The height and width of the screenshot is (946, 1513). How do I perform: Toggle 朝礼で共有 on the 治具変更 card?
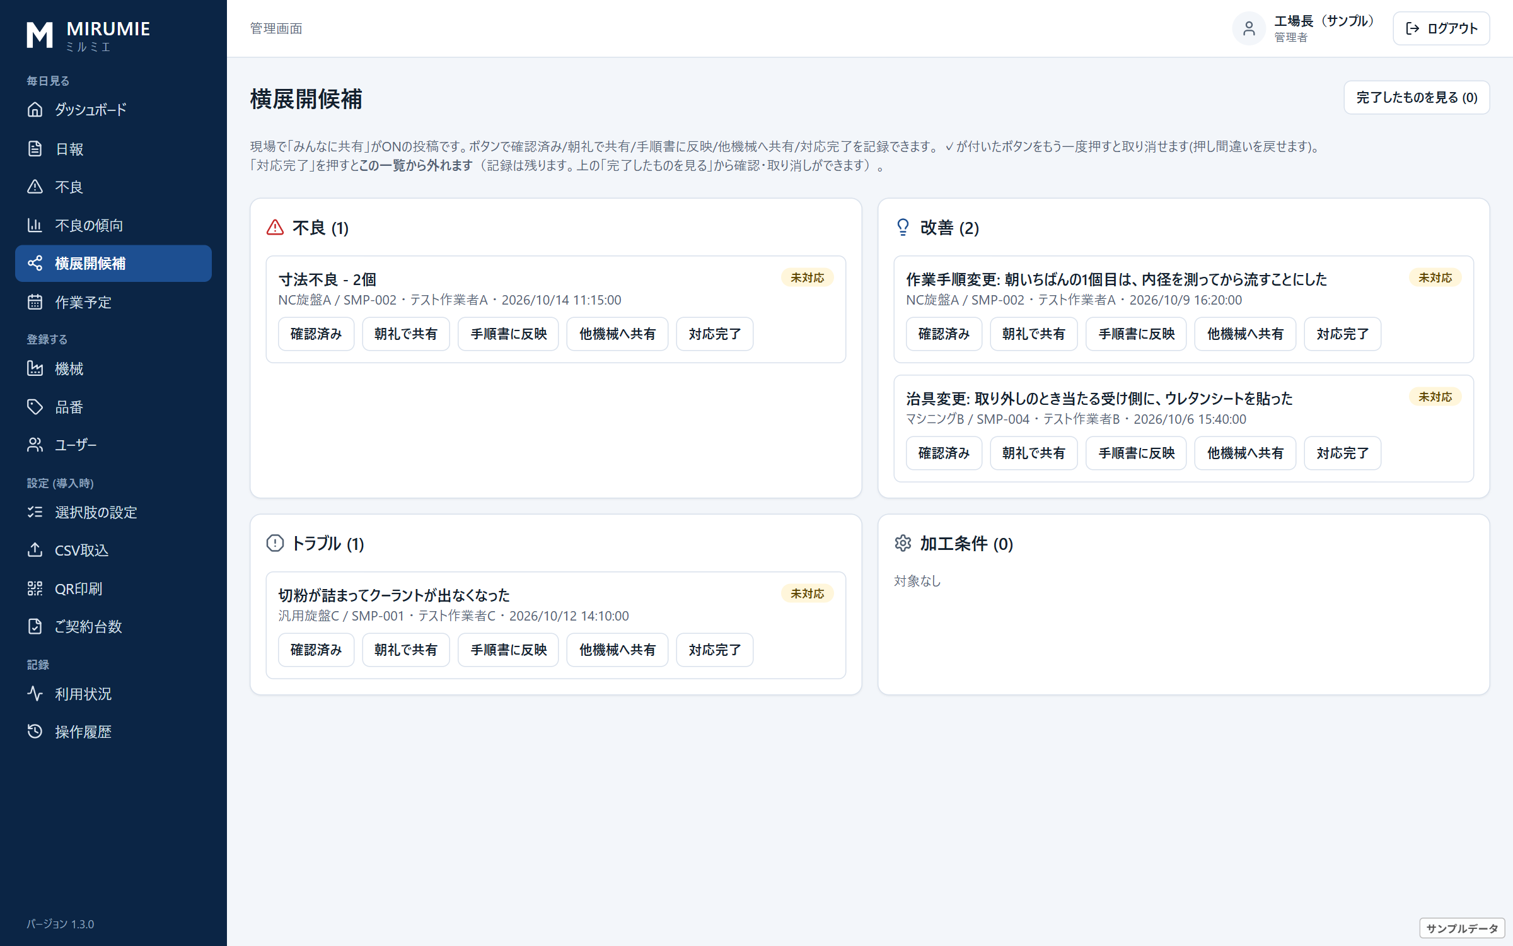point(1034,453)
